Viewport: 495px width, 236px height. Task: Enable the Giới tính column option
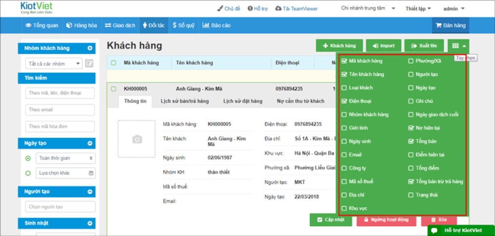point(344,128)
